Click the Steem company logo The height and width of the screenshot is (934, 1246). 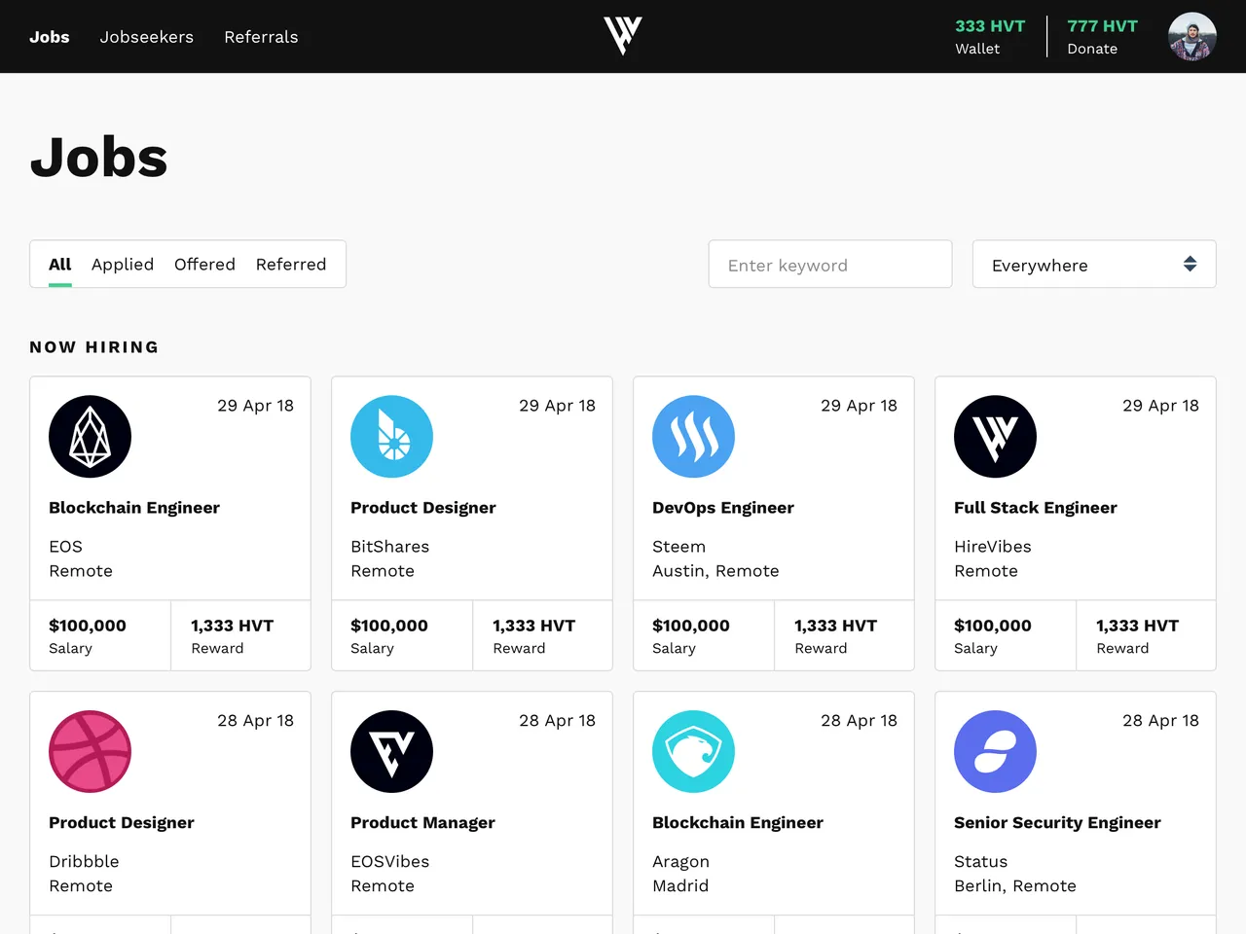tap(694, 437)
